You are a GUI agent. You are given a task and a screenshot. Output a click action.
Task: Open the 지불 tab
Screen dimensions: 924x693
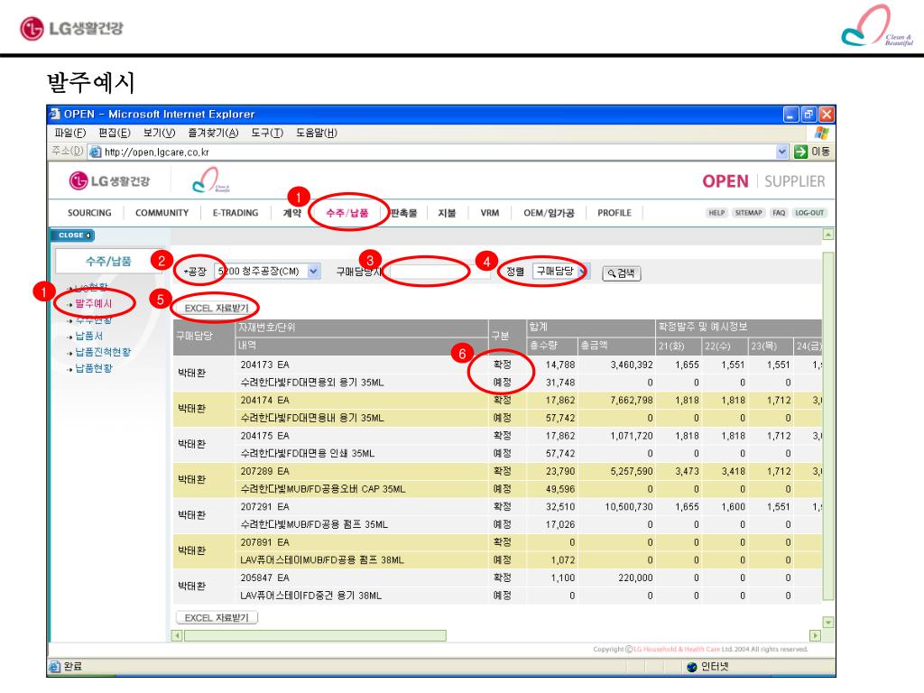(x=447, y=213)
